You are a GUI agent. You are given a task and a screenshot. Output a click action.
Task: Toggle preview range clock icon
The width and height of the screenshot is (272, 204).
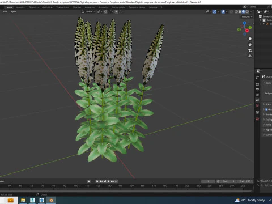(x=218, y=181)
